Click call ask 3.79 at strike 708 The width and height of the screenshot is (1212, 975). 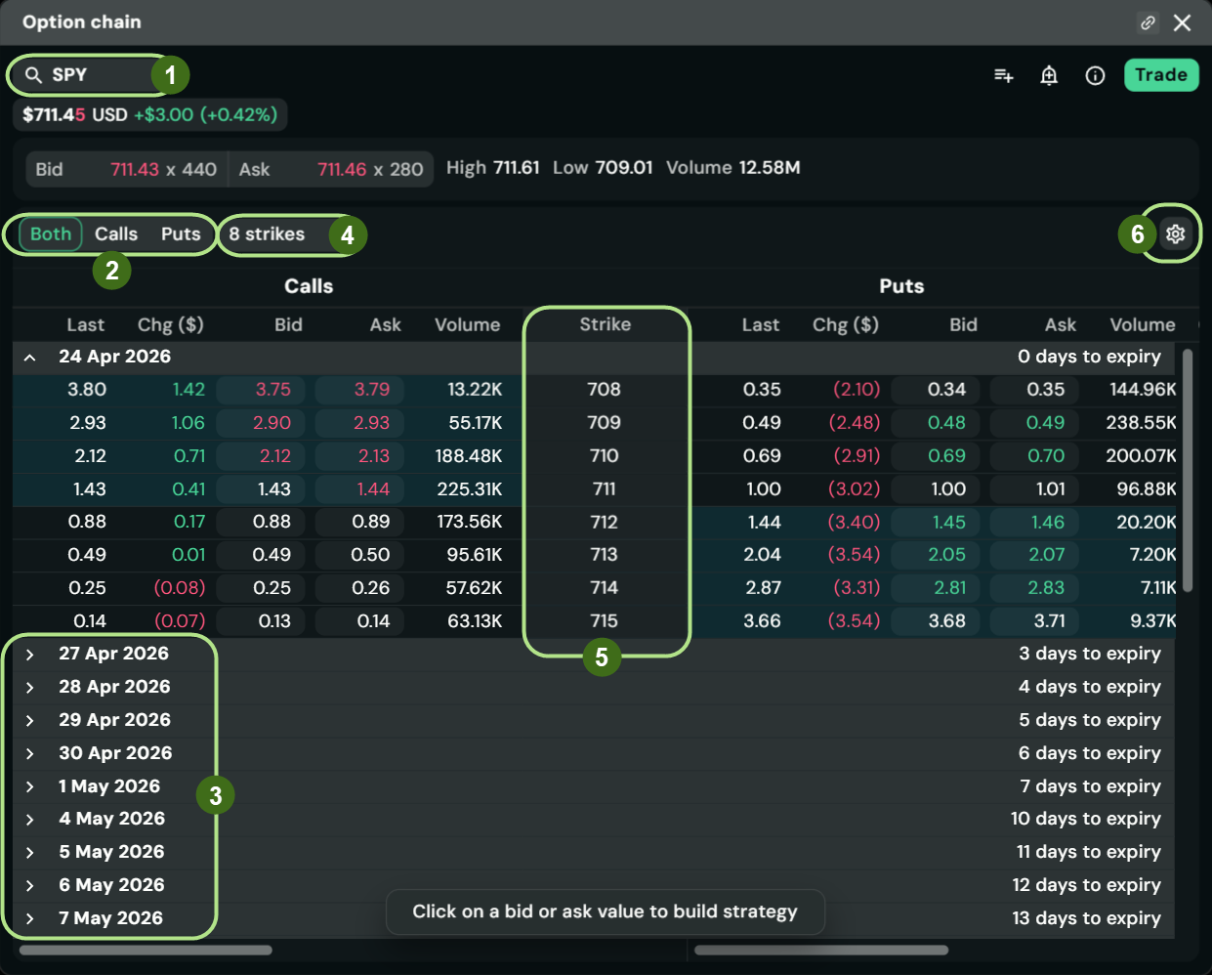coord(359,390)
